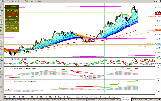Open the Help menu

coord(40,1)
